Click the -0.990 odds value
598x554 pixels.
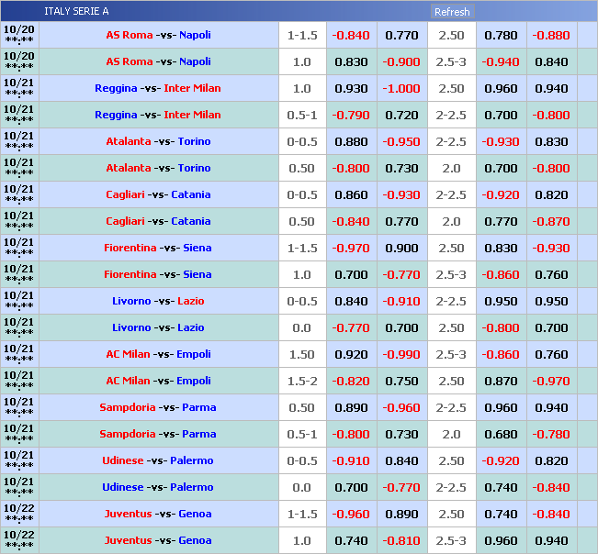click(401, 354)
